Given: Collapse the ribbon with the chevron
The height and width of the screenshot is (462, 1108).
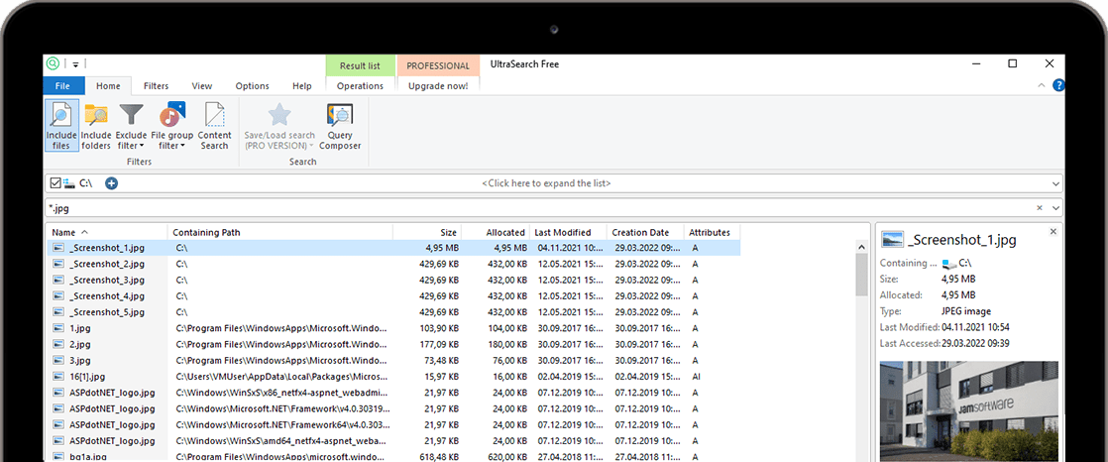Looking at the screenshot, I should click(1041, 85).
